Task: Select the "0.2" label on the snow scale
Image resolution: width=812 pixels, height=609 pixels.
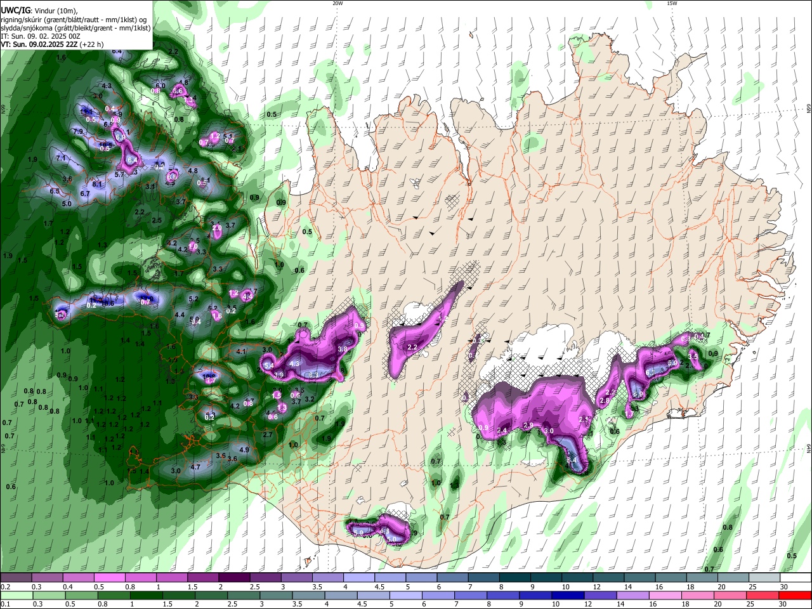Action: click(x=6, y=587)
